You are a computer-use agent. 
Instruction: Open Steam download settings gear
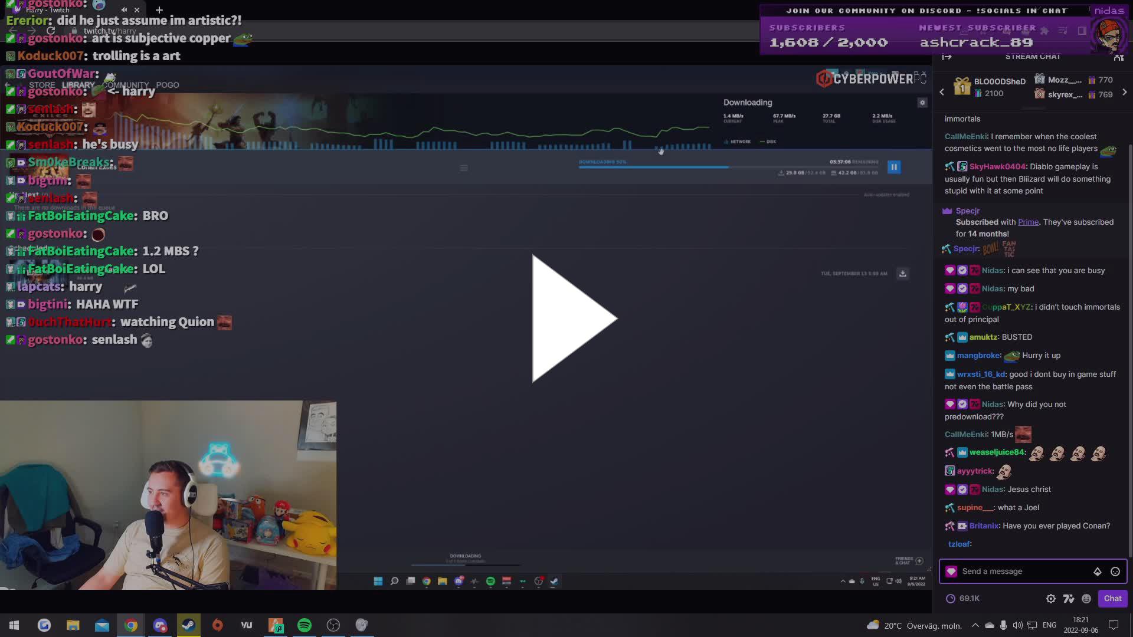point(922,102)
